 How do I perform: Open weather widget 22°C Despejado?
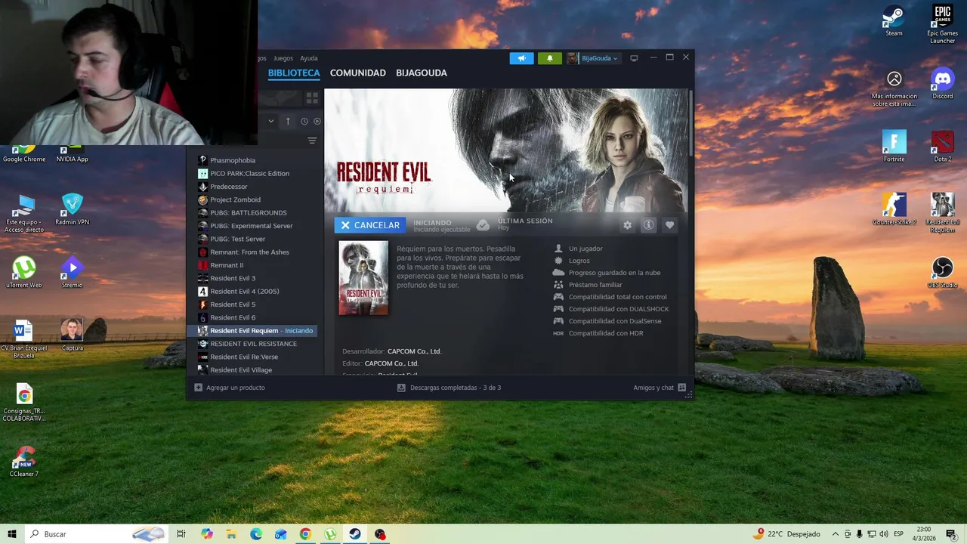coord(786,534)
